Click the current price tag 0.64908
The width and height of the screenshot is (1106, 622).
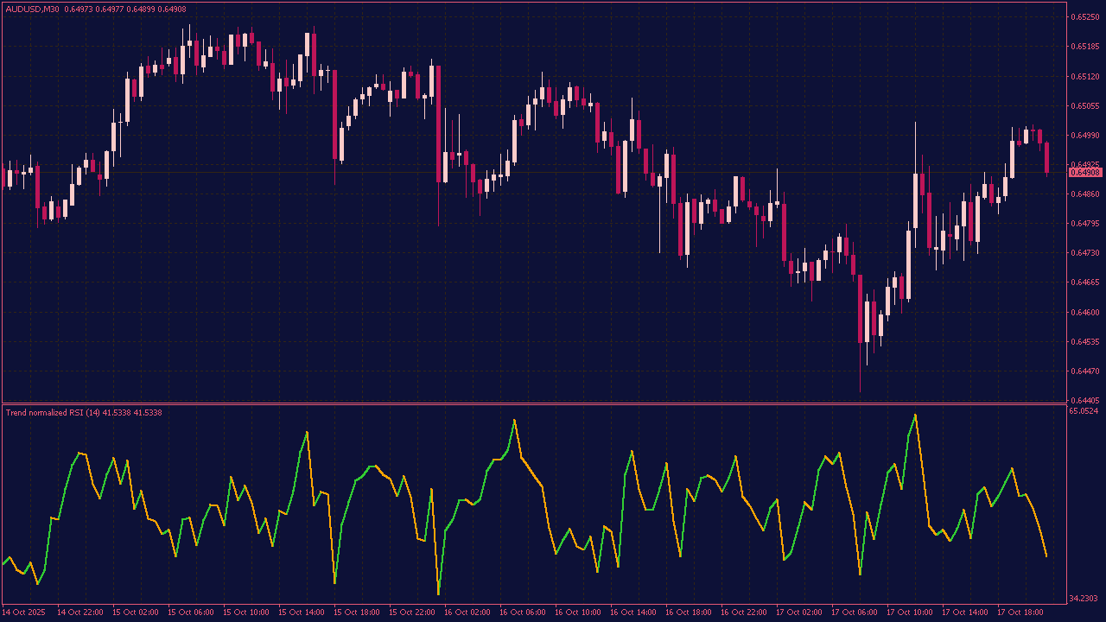[x=1084, y=173]
